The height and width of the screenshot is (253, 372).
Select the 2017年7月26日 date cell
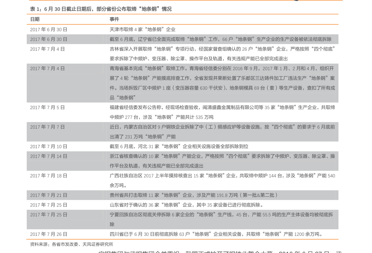click(49, 234)
